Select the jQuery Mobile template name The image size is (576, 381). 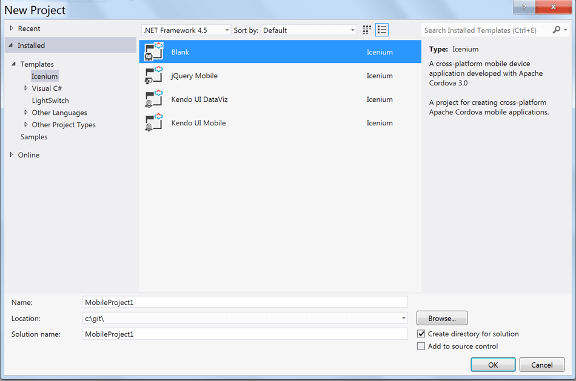pos(195,76)
